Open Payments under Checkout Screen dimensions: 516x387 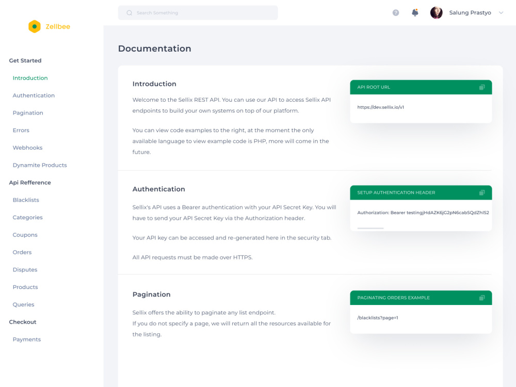27,340
